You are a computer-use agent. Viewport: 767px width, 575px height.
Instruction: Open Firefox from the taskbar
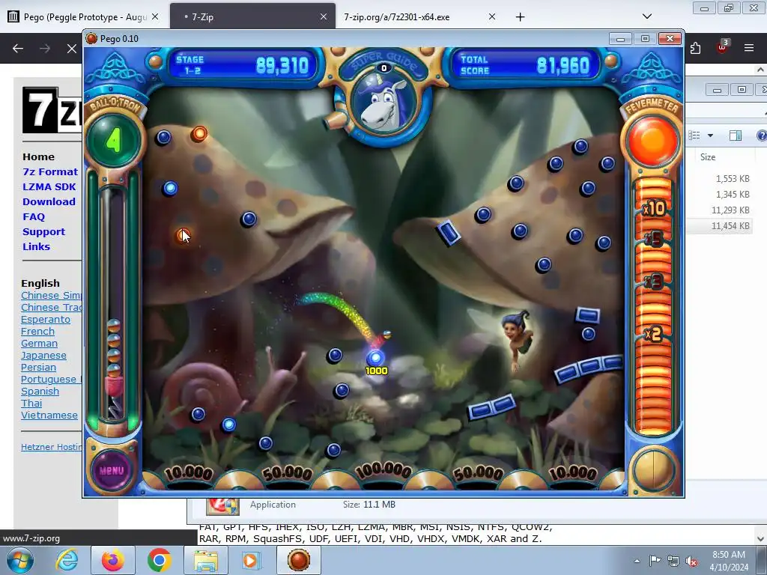[x=112, y=560]
